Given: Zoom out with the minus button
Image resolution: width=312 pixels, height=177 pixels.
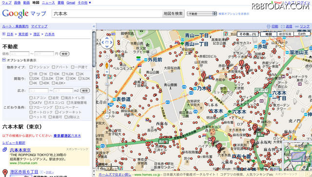Looking at the screenshot, I should click(107, 116).
